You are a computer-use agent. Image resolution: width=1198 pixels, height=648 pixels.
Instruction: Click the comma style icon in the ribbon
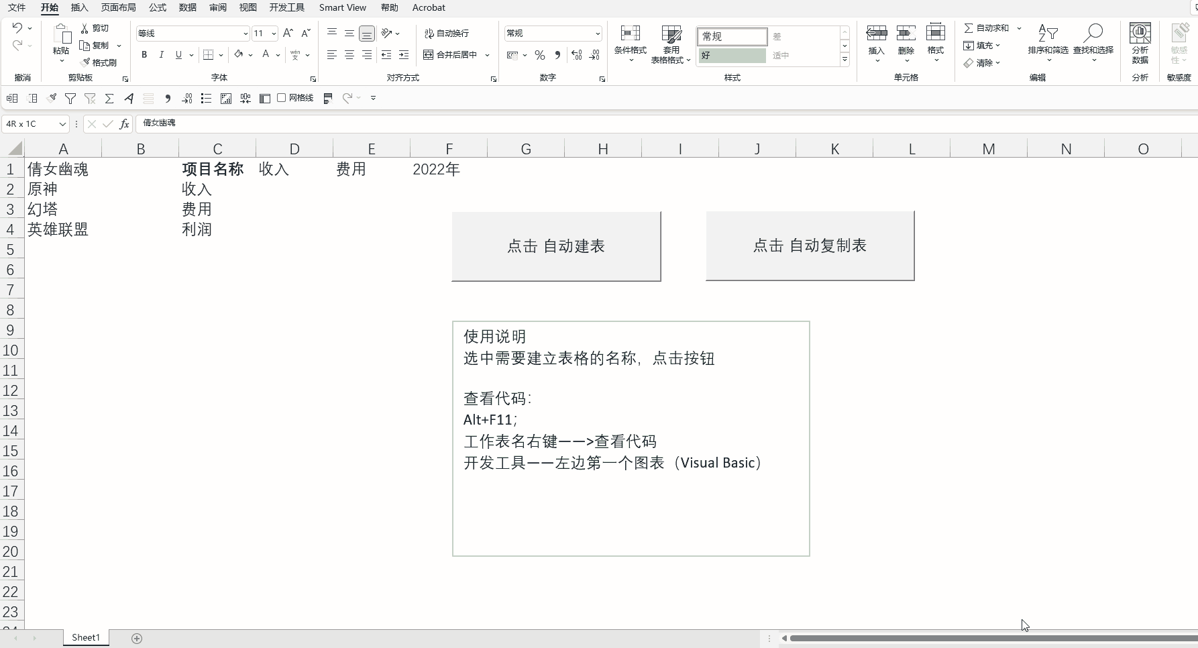tap(557, 55)
